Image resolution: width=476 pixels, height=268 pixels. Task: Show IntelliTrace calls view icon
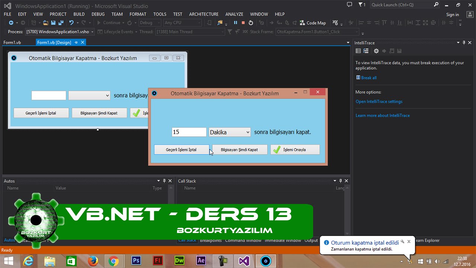[x=366, y=51]
